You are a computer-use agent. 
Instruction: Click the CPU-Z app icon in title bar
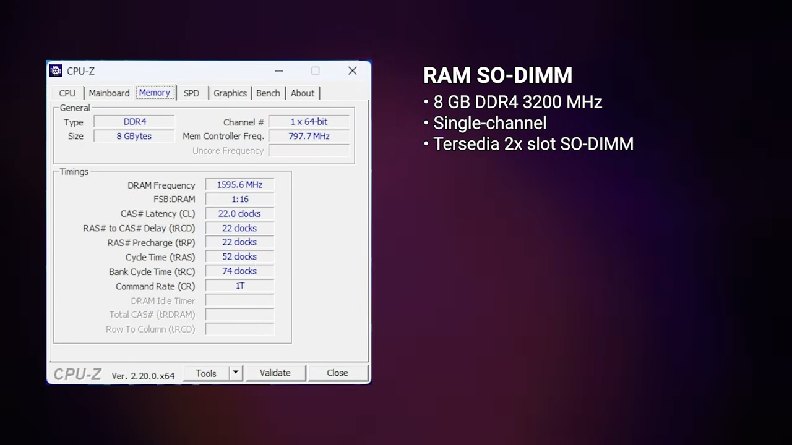[x=56, y=70]
